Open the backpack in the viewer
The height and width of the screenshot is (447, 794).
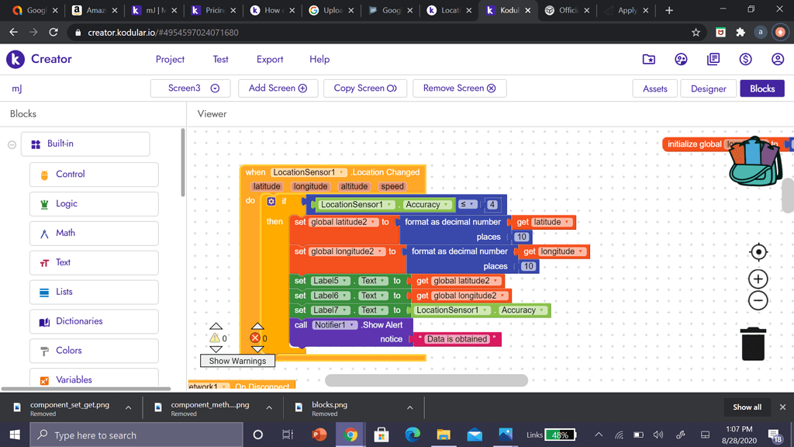click(x=755, y=161)
